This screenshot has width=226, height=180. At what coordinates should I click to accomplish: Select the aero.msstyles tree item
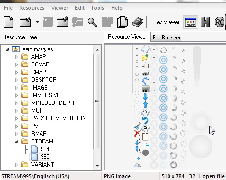(x=38, y=49)
